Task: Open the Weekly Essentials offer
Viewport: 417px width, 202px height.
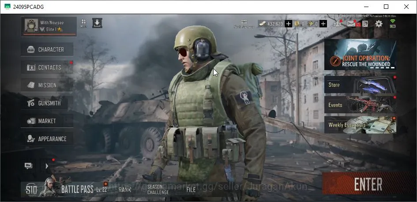Action: click(x=360, y=125)
